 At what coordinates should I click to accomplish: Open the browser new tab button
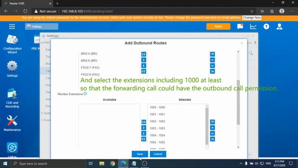click(57, 3)
